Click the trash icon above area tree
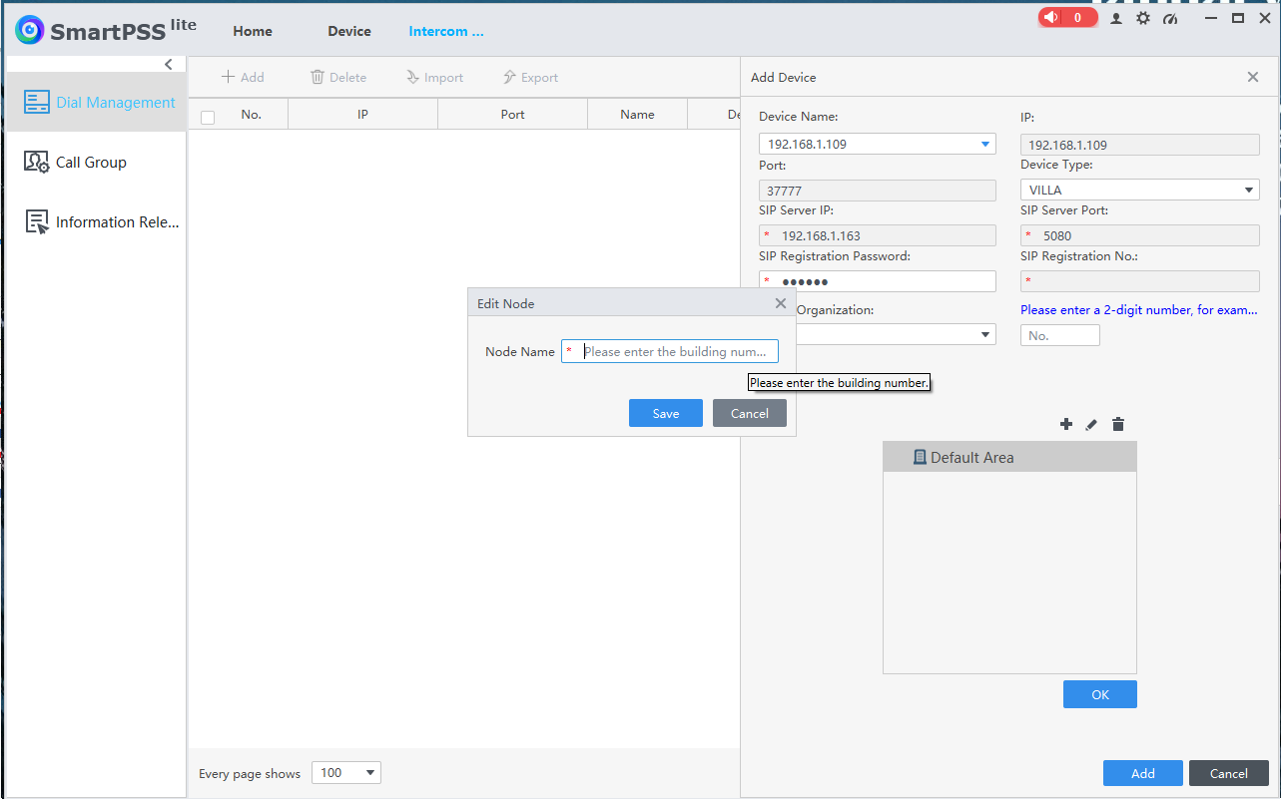 tap(1118, 425)
